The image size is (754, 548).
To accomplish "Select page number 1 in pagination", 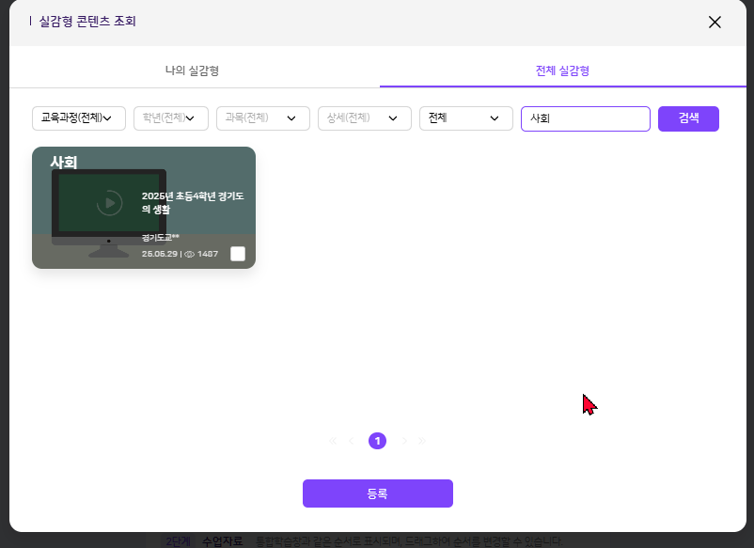I will tap(377, 441).
